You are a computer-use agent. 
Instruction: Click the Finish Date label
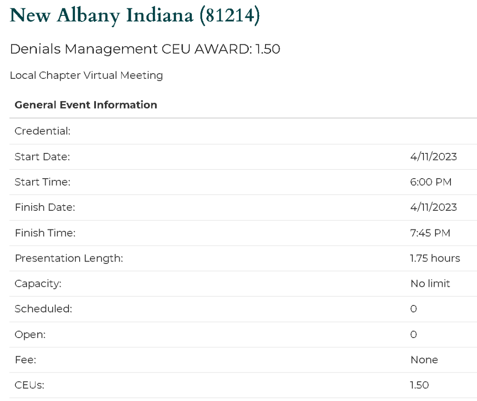(45, 207)
